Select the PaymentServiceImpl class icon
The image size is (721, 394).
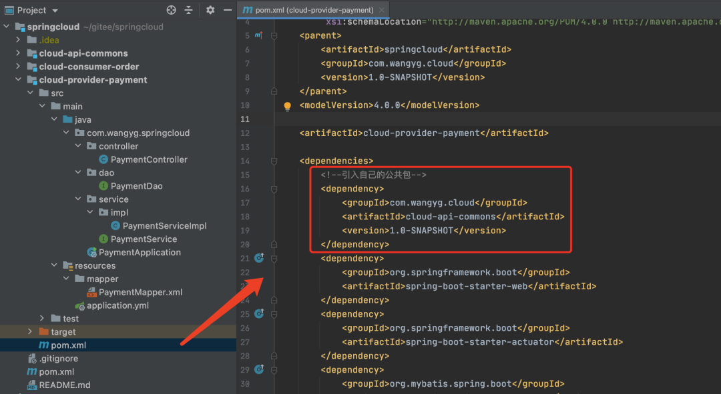click(x=115, y=225)
